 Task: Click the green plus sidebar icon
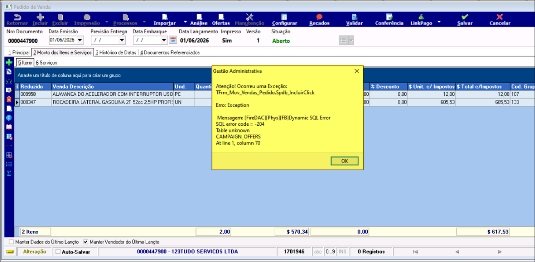click(x=9, y=62)
